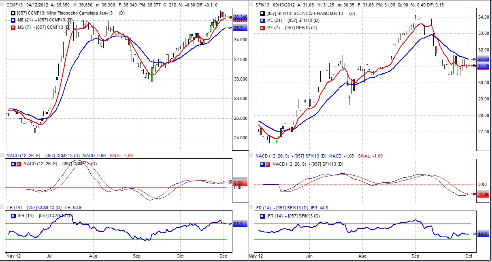Click the black SFIK13 price series legend icon
The width and height of the screenshot is (492, 262).
pyautogui.click(x=263, y=13)
